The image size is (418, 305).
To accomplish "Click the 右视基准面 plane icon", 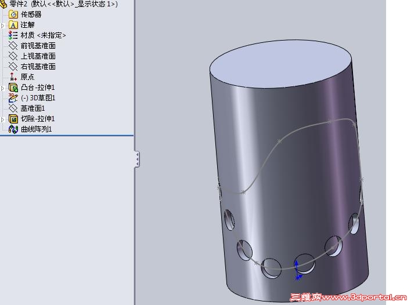I will tap(13, 66).
